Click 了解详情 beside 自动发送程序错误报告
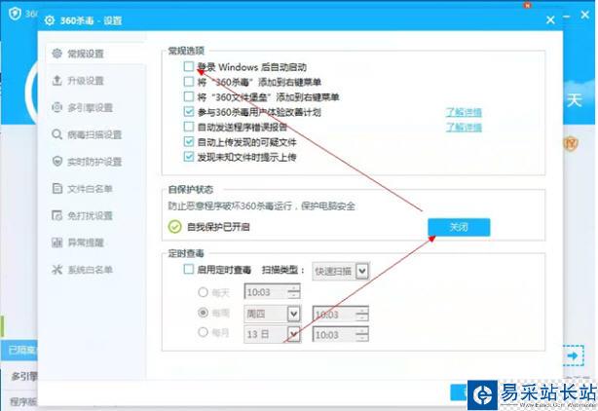This screenshot has width=598, height=411. [465, 127]
